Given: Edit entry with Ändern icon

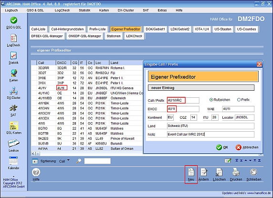Looking at the screenshot, I should [203, 172].
